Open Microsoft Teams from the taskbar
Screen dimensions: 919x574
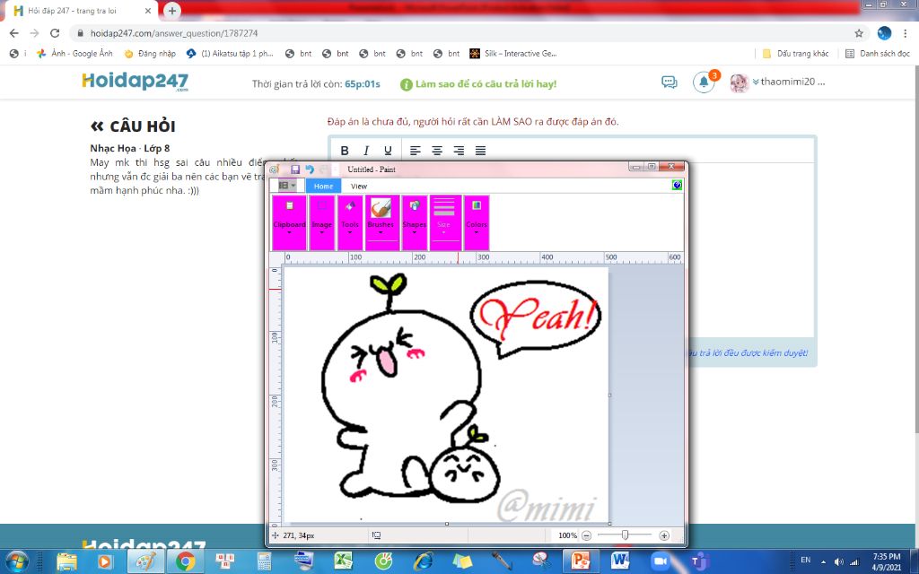tap(698, 561)
